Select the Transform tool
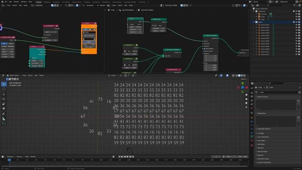 4,109
